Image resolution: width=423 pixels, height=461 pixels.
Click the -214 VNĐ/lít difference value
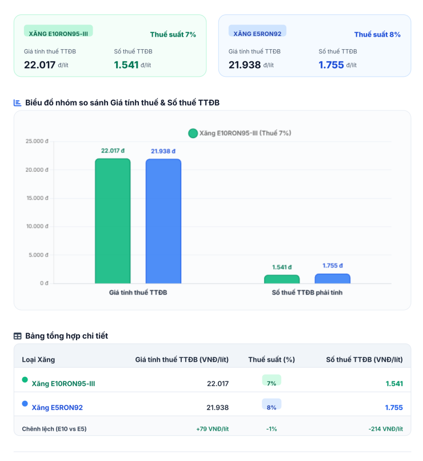(386, 429)
